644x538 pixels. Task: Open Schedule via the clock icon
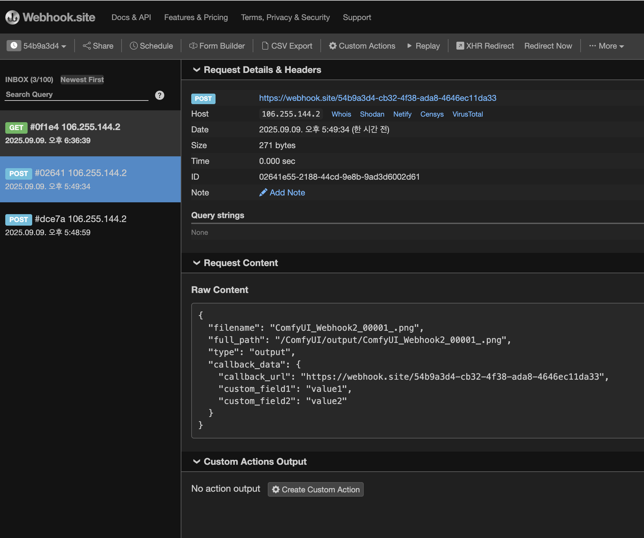click(x=133, y=46)
